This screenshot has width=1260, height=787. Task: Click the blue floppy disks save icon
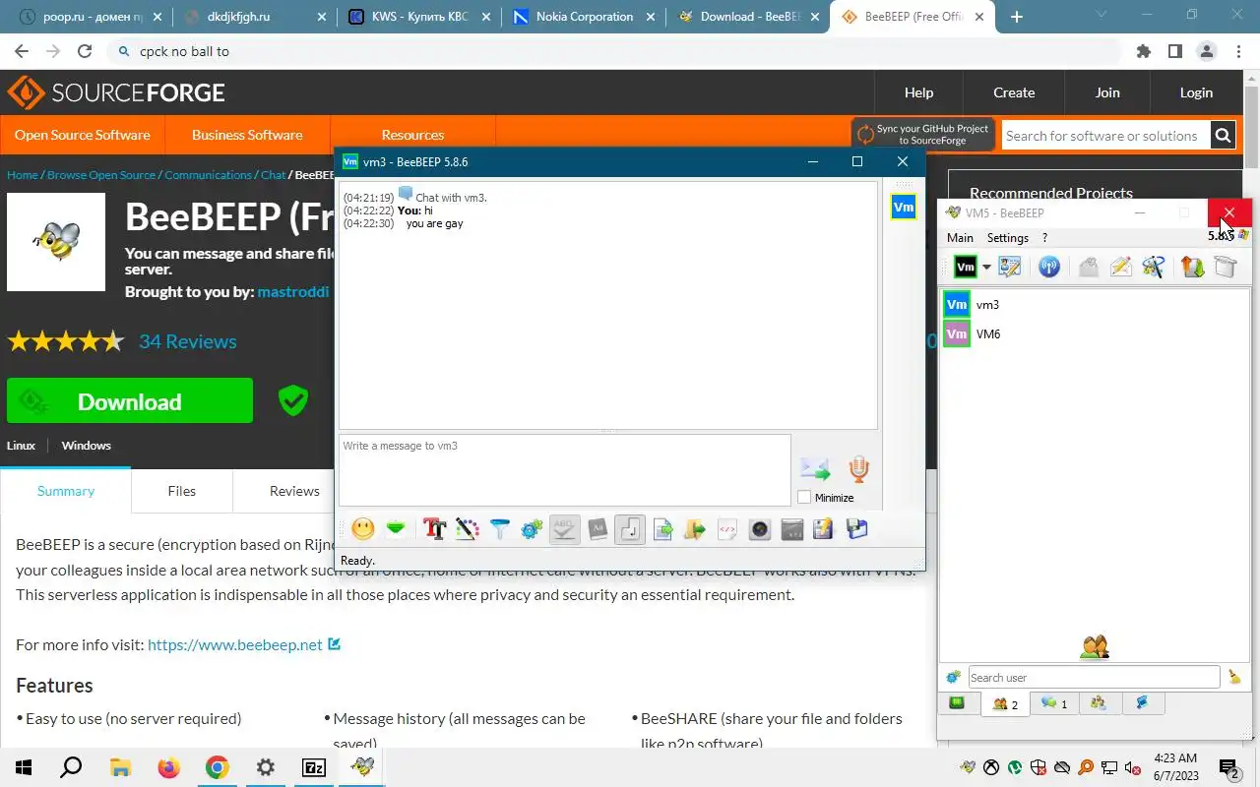click(x=856, y=529)
